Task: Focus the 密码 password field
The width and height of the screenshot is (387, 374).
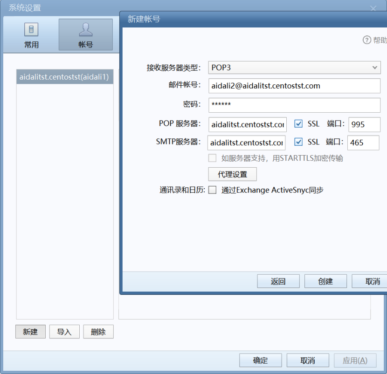Action: (294, 105)
